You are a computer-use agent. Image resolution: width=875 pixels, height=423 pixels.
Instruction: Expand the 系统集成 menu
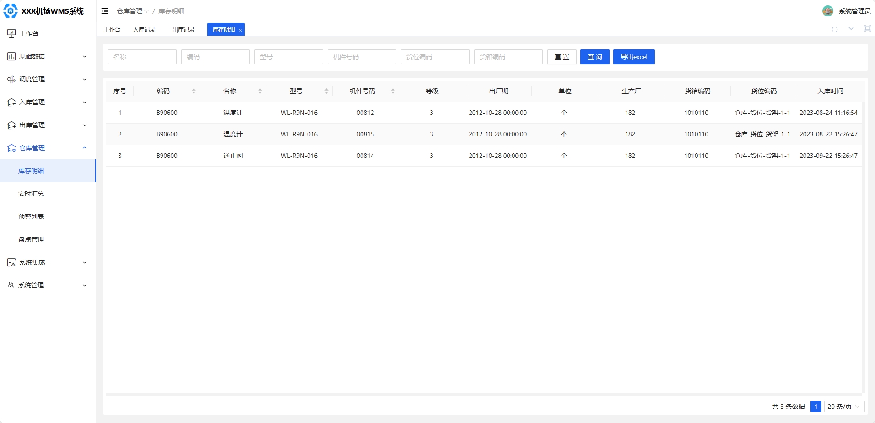[x=85, y=262]
